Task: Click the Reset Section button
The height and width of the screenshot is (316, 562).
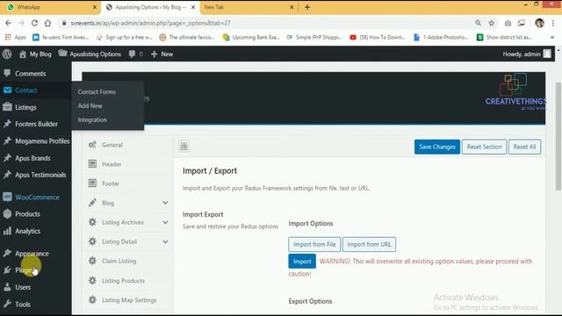Action: (x=484, y=147)
